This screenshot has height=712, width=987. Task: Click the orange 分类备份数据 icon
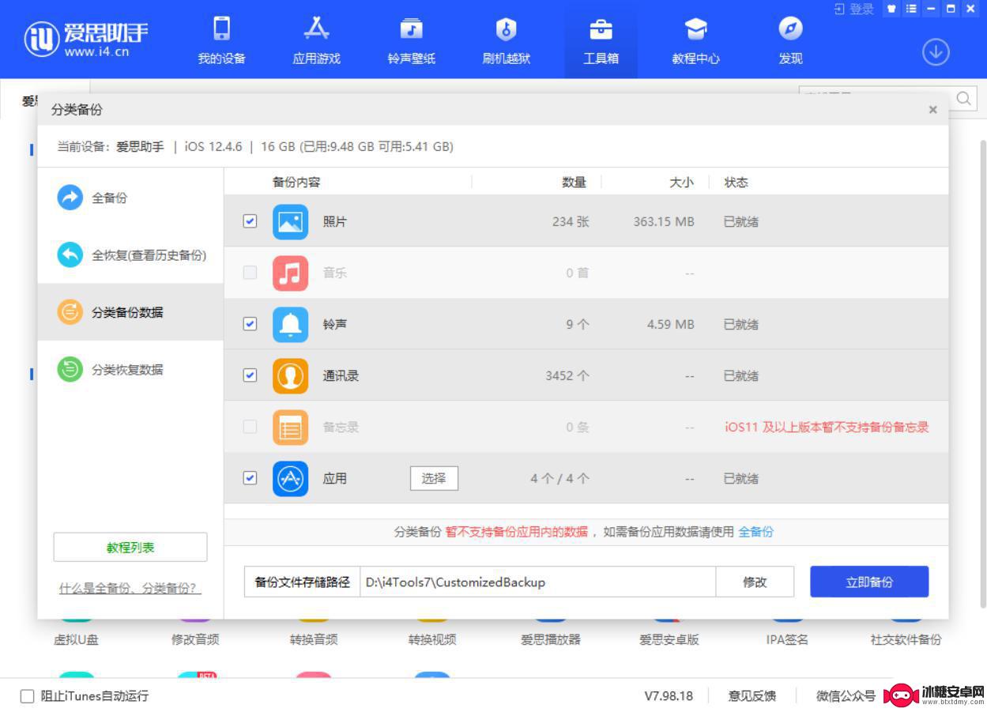click(70, 312)
